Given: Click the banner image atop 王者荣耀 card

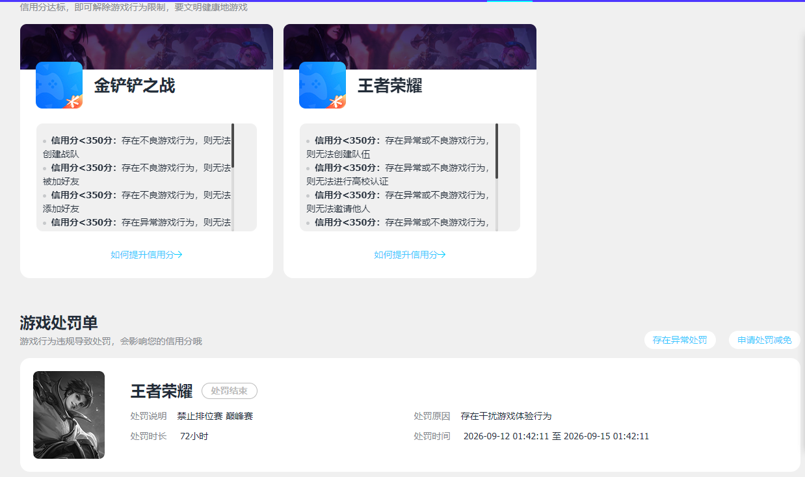Looking at the screenshot, I should [x=410, y=47].
